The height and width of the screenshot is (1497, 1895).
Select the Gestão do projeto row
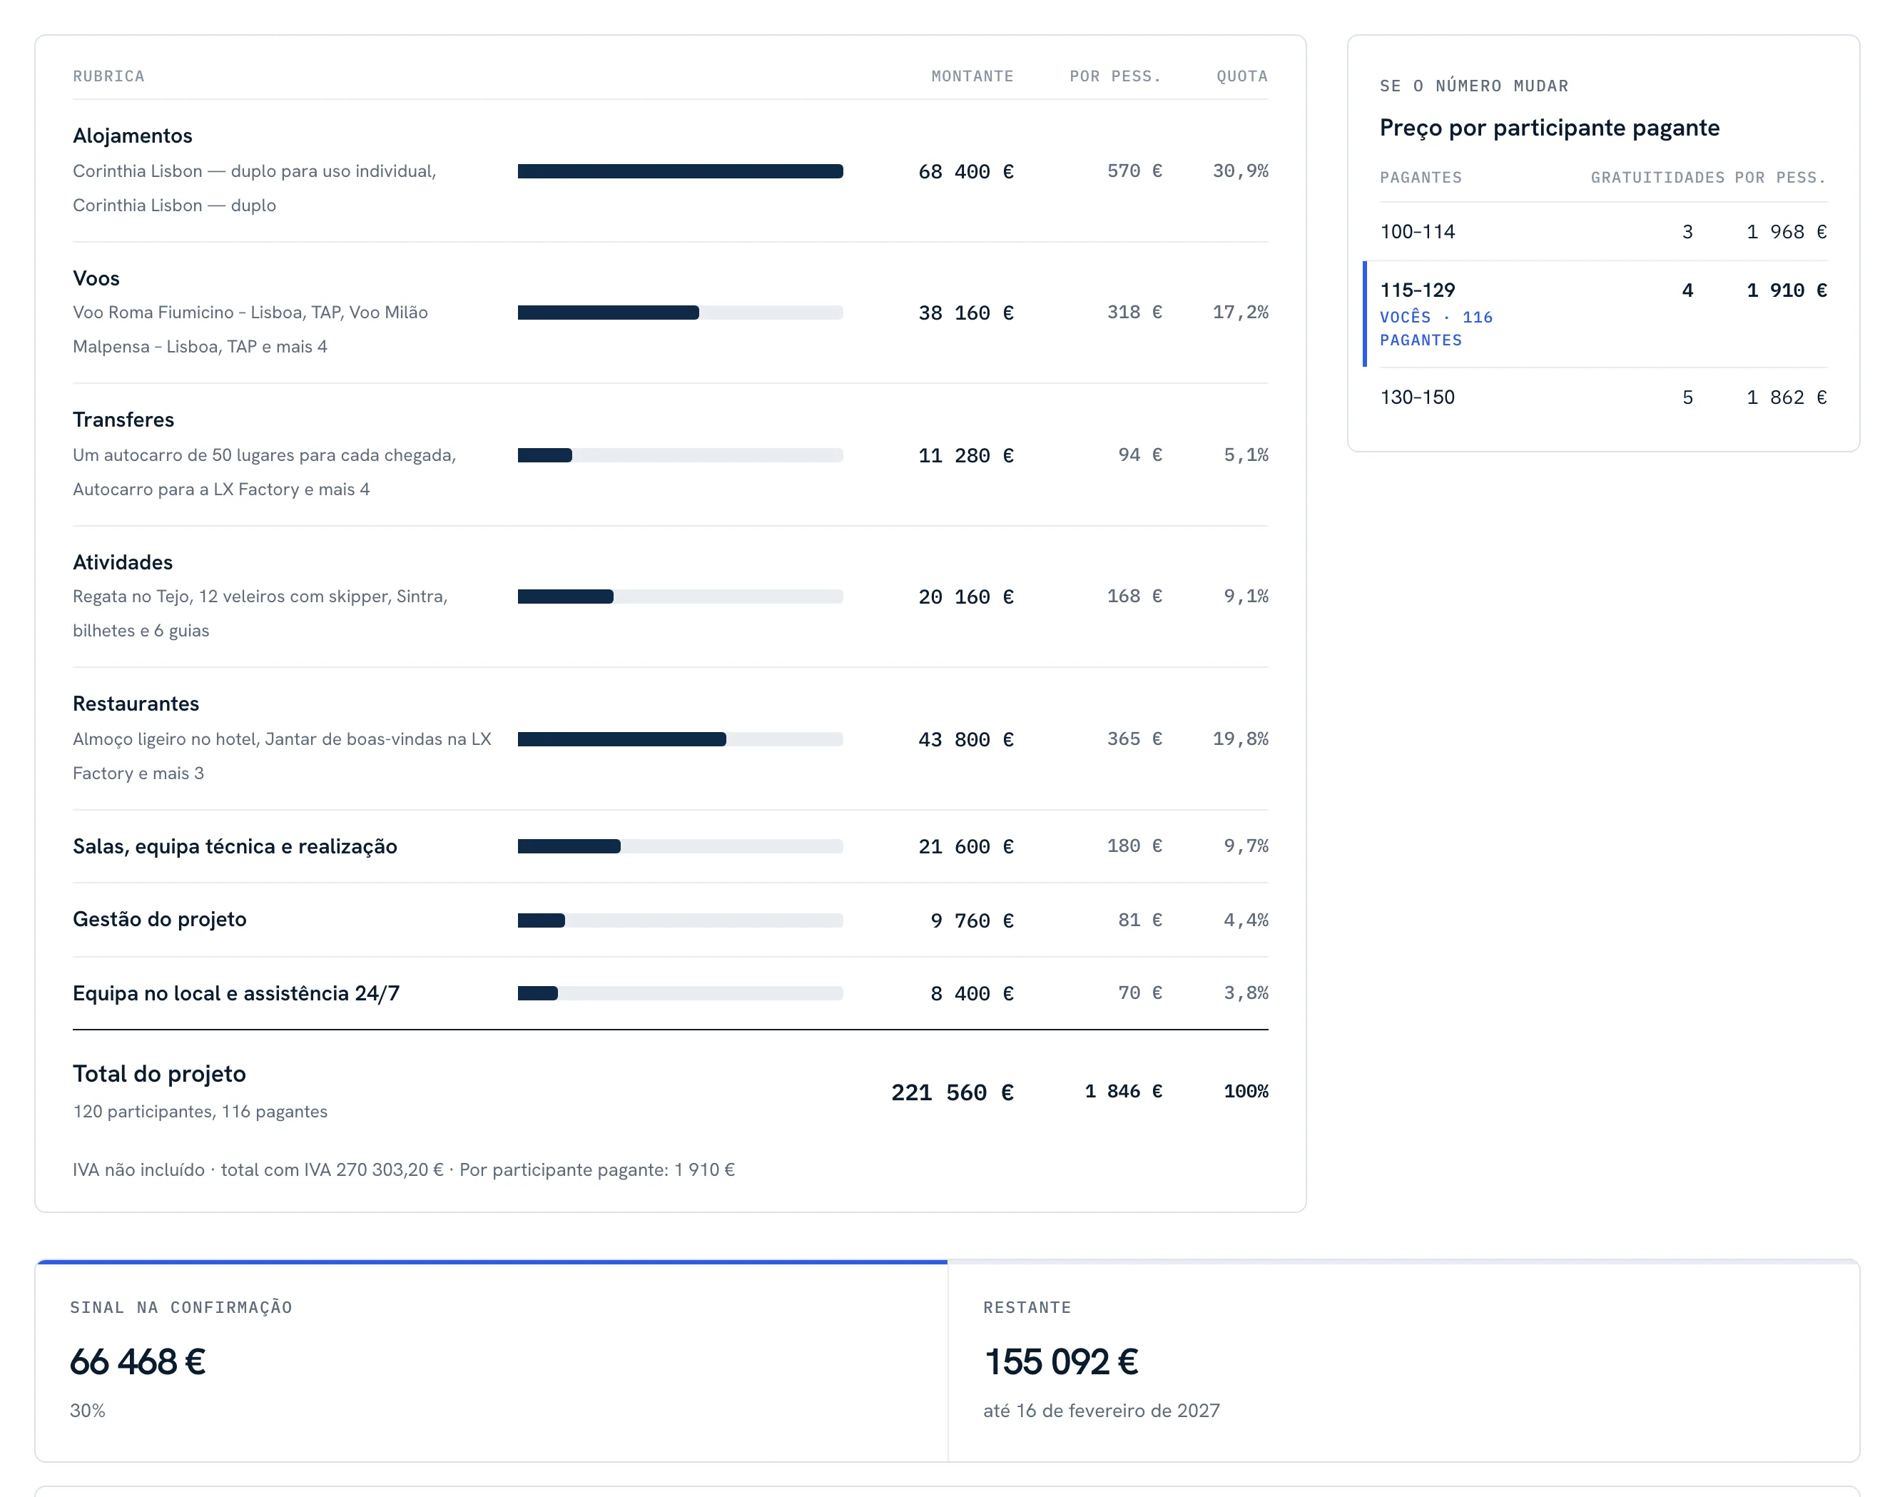pos(670,920)
